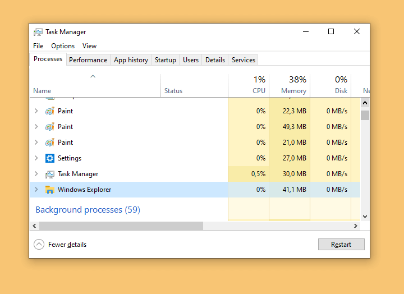The width and height of the screenshot is (404, 294).
Task: Click the 22,3 MB memory value
Action: coord(295,111)
